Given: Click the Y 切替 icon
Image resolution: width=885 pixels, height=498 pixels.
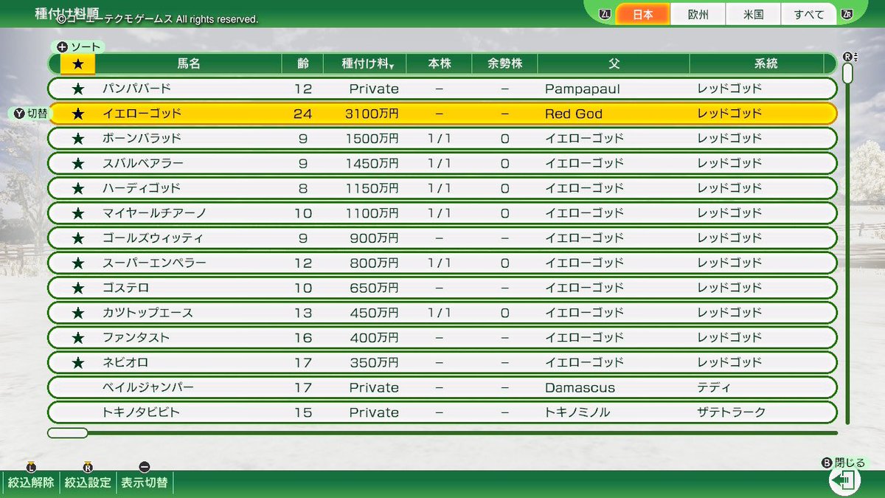Looking at the screenshot, I should [19, 114].
